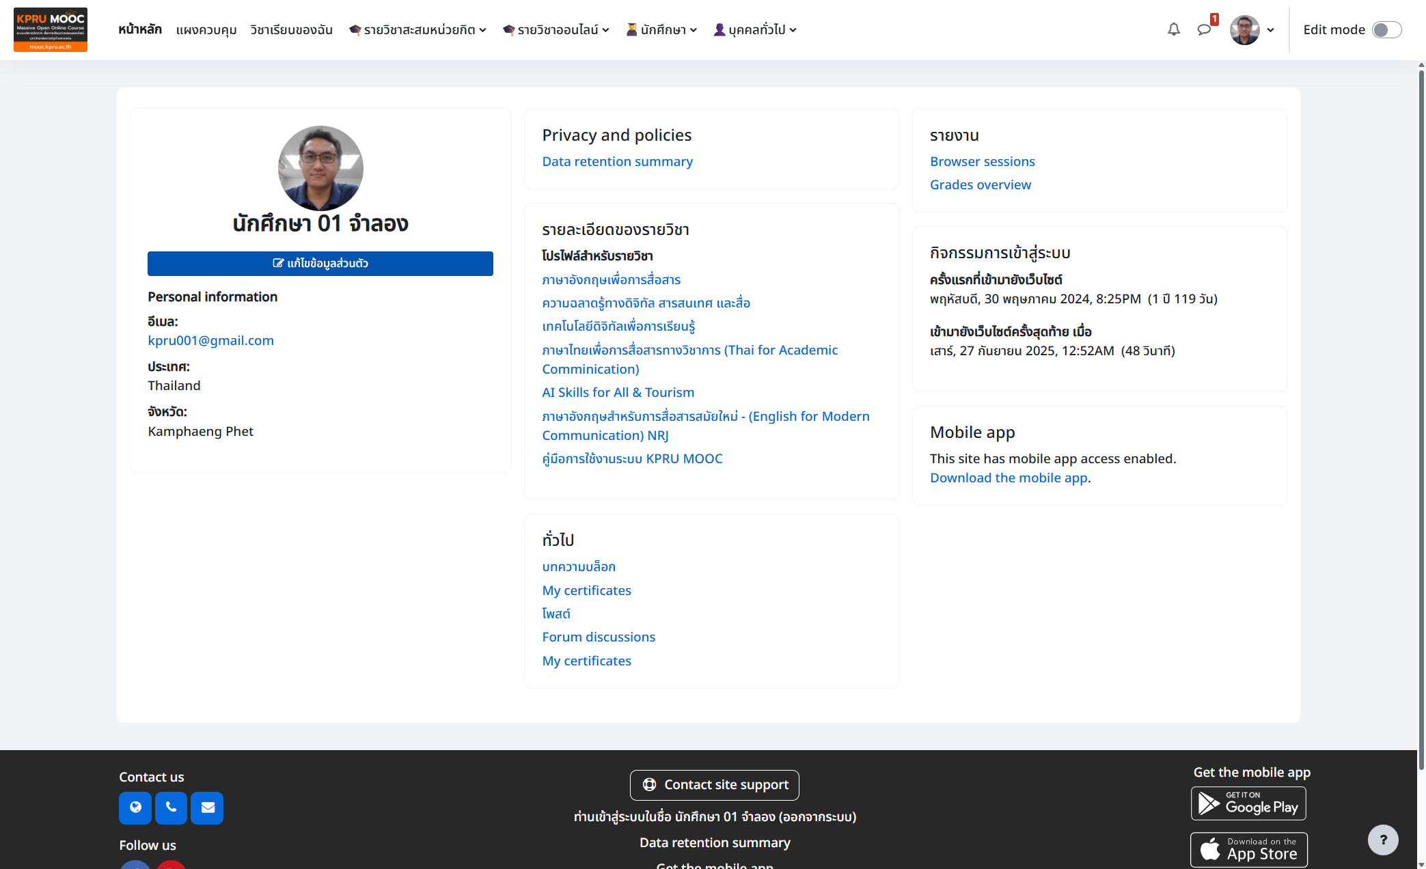Click the envelope email contact icon

click(208, 808)
